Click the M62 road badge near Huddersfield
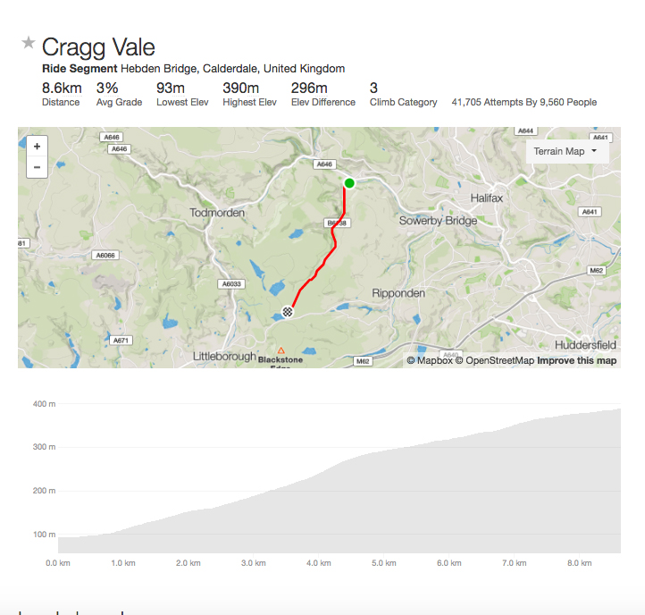 (x=597, y=270)
